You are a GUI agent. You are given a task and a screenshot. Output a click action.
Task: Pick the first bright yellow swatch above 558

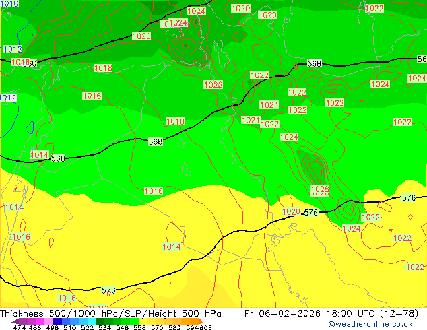pyautogui.click(x=143, y=321)
